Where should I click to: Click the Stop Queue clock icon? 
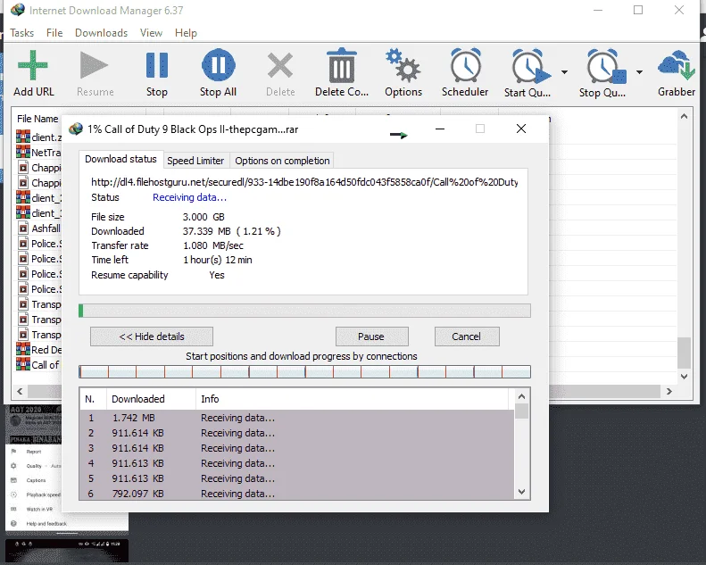click(x=606, y=66)
